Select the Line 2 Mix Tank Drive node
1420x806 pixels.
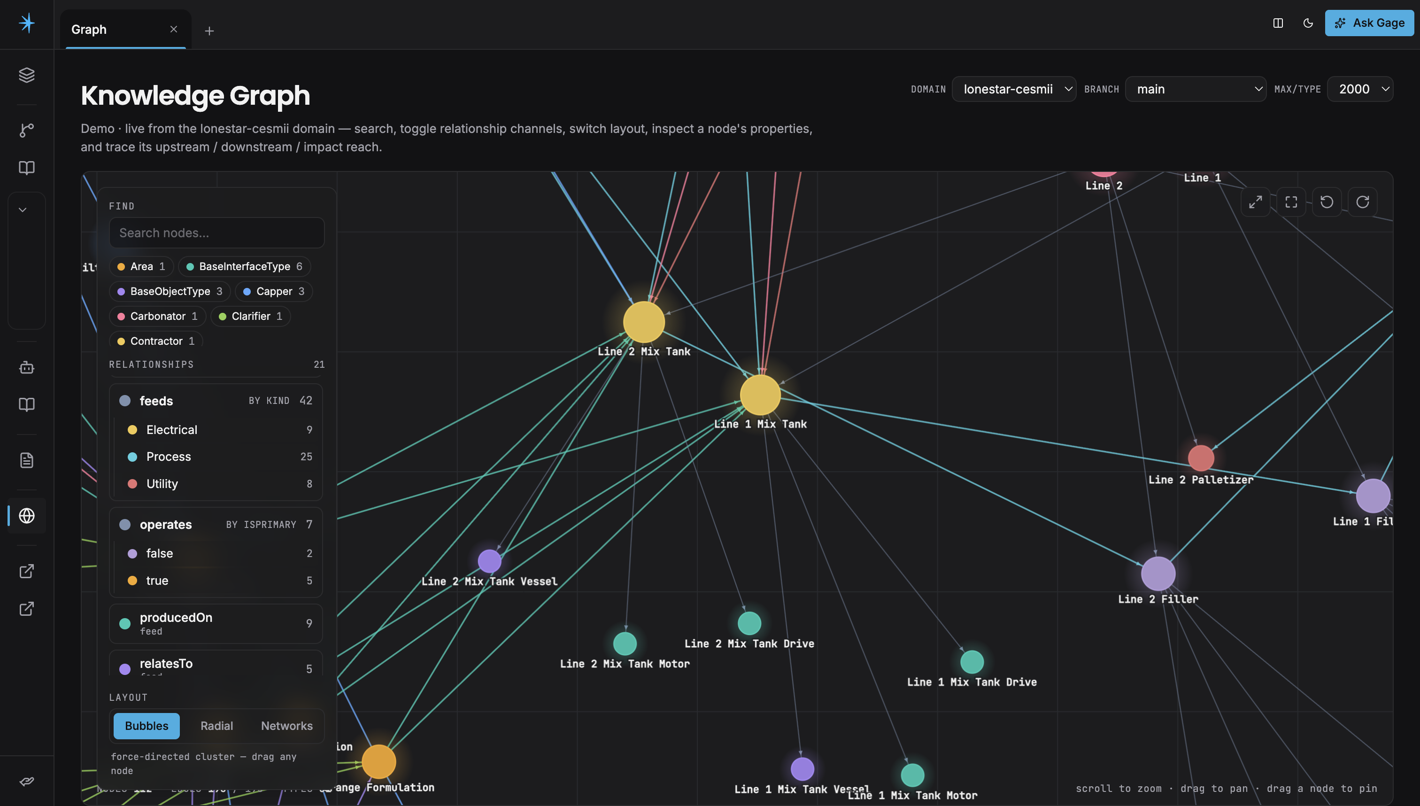[x=749, y=623]
